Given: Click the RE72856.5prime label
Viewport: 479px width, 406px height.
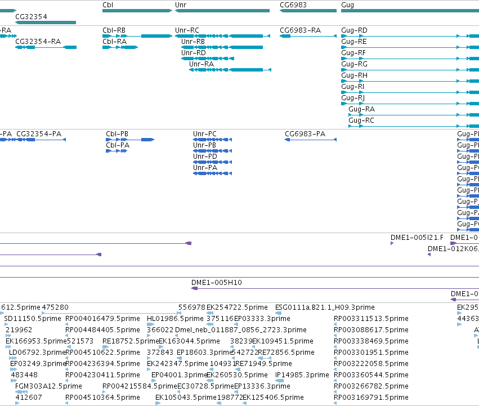Looking at the screenshot, I should click(286, 353).
